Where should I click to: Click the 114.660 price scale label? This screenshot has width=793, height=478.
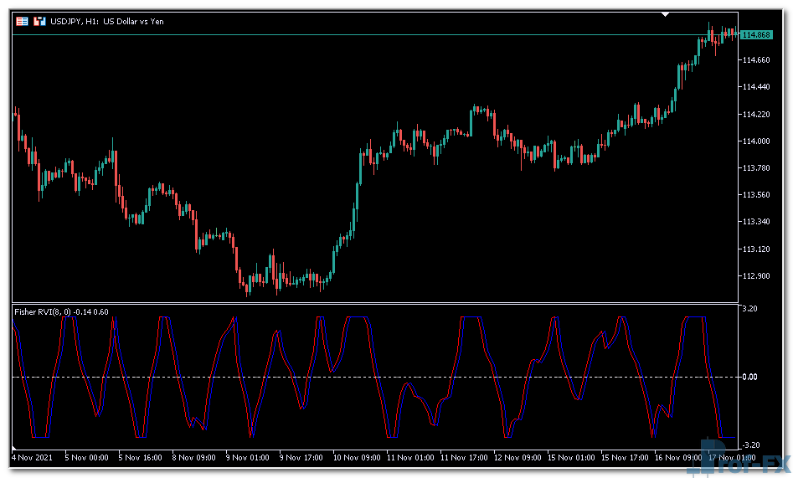(x=756, y=60)
